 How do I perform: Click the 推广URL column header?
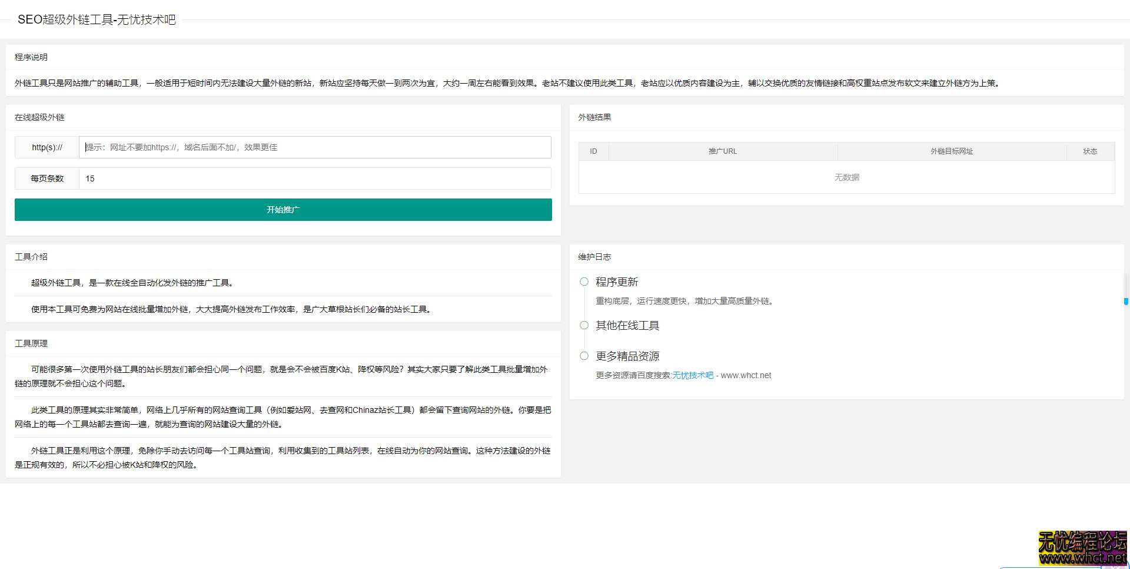pyautogui.click(x=723, y=151)
